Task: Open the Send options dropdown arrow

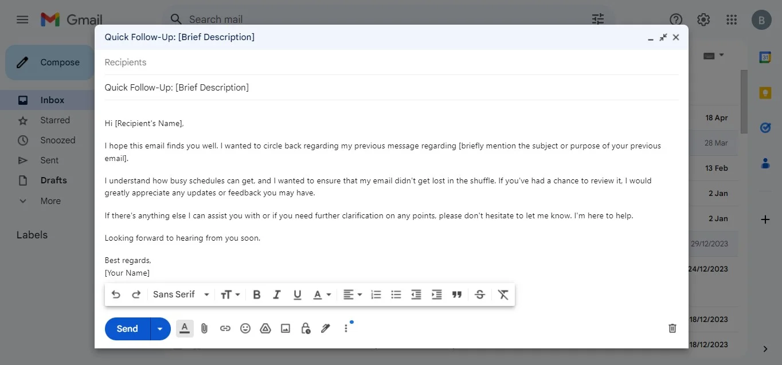Action: click(160, 328)
